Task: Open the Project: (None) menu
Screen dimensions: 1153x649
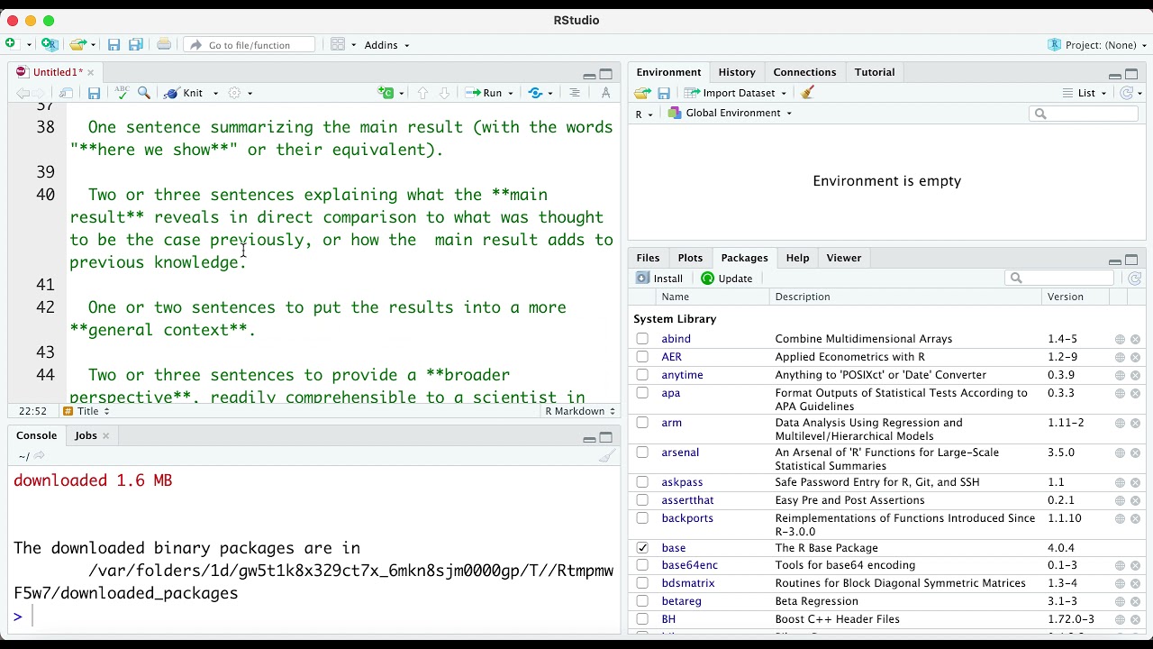Action: click(x=1098, y=45)
